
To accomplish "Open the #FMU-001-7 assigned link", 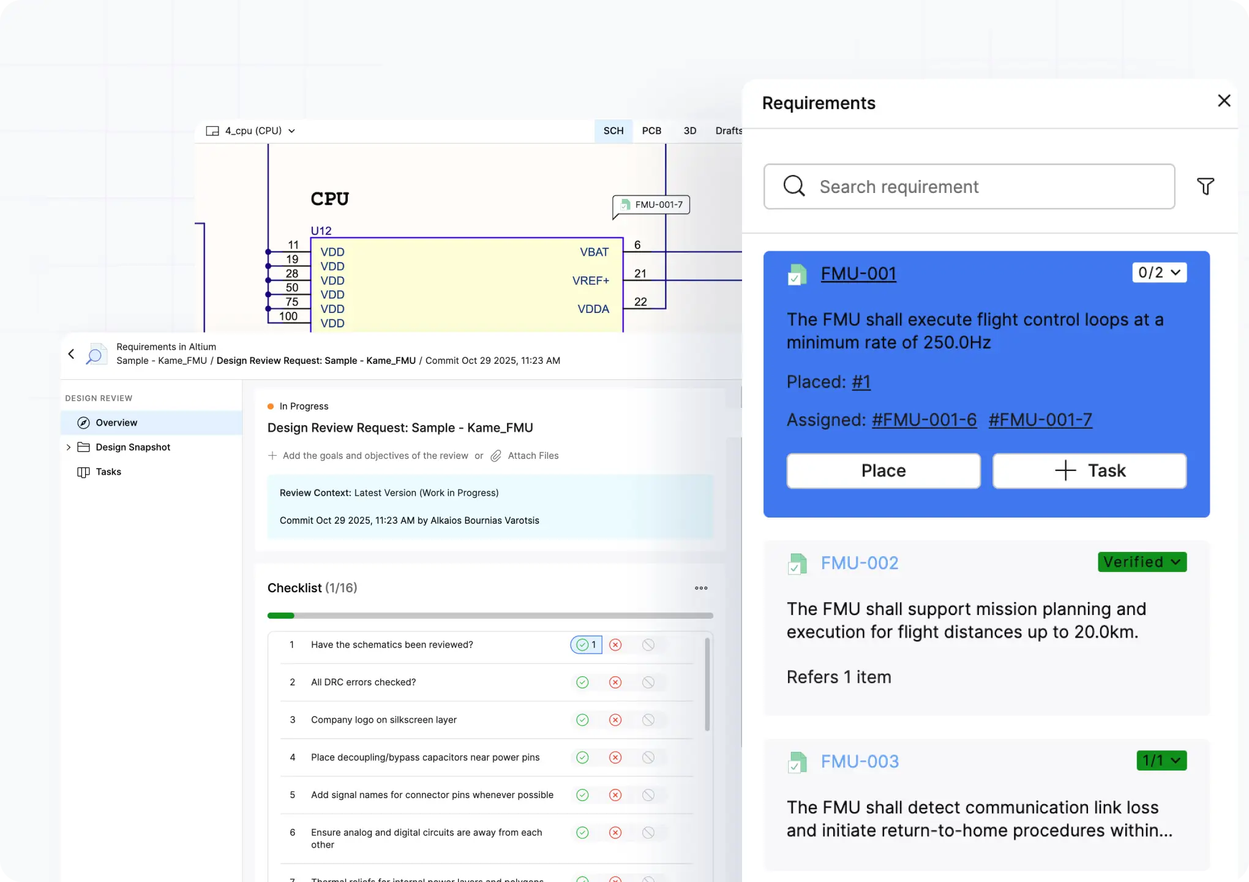I will 1040,420.
